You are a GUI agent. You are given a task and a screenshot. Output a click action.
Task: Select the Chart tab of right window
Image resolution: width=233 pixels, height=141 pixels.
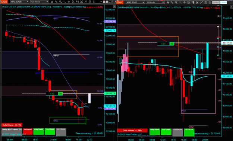point(120,2)
